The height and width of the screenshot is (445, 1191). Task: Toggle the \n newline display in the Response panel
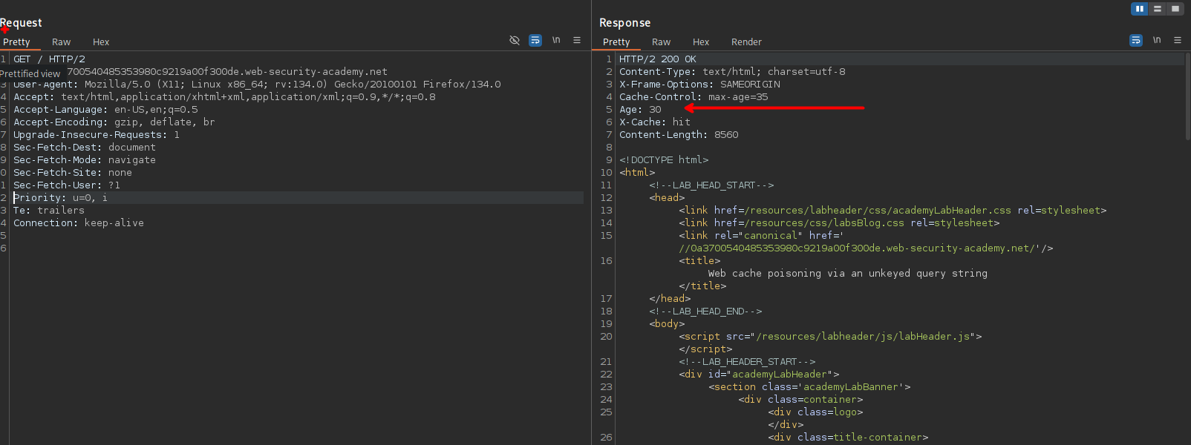(x=1157, y=40)
